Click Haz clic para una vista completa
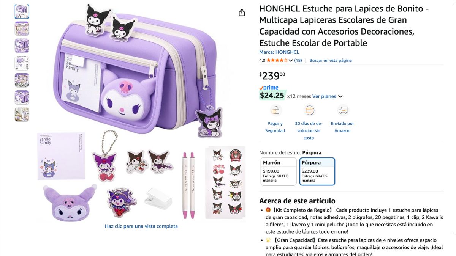The width and height of the screenshot is (456, 256). click(x=141, y=226)
